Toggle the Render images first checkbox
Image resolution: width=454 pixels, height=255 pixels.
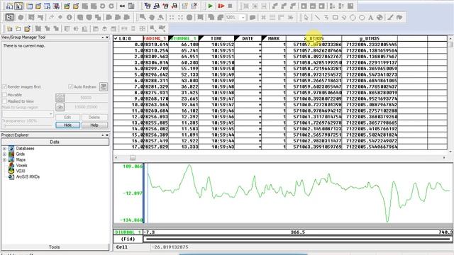coord(4,86)
